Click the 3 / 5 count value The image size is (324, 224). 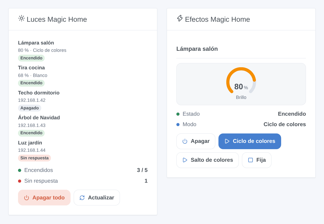(142, 170)
